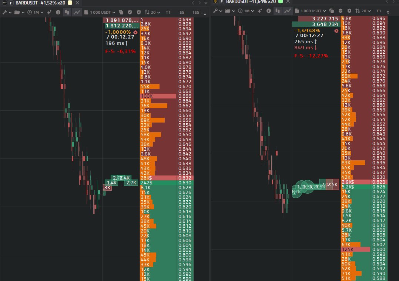The height and width of the screenshot is (281, 399).
Task: Click folder icon in the -41,64% panel toolbar
Action: click(228, 11)
